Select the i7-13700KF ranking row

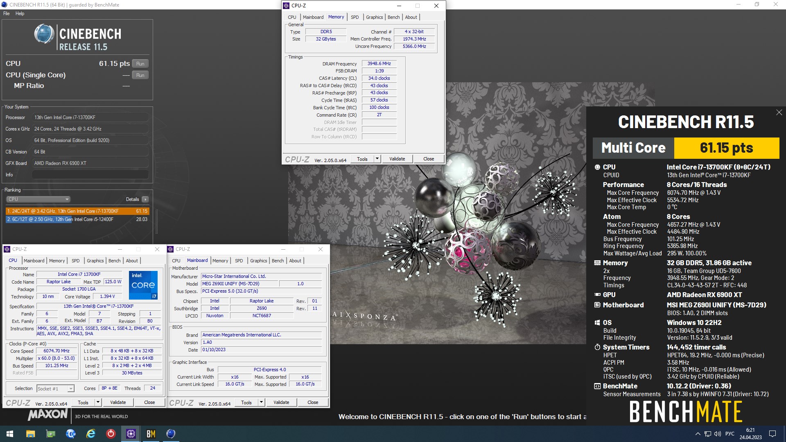(x=77, y=211)
